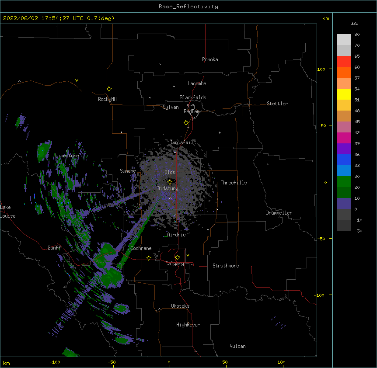Pick the slate-blue swatch between 10 and 0
The width and height of the screenshot is (377, 368).
click(x=344, y=204)
